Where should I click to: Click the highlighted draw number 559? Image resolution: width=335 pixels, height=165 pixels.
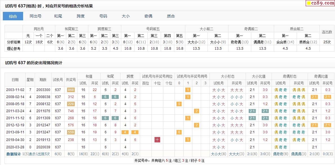71,132
